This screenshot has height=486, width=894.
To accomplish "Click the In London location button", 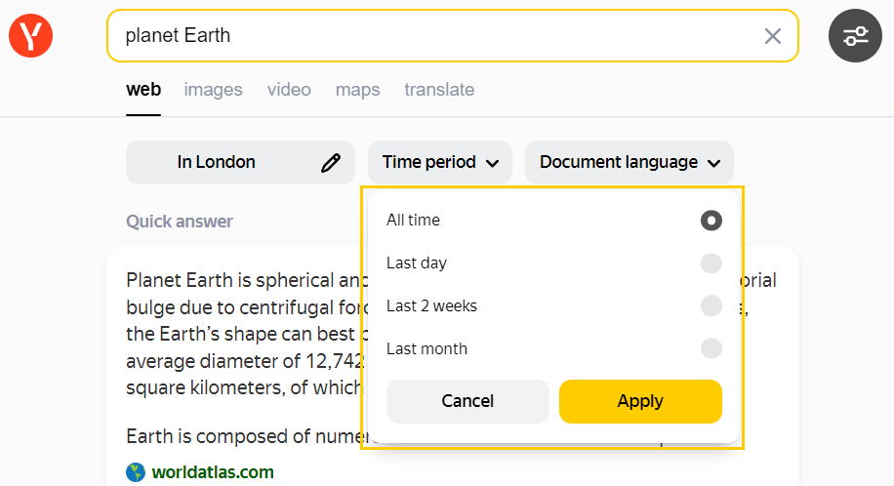I will pos(217,163).
